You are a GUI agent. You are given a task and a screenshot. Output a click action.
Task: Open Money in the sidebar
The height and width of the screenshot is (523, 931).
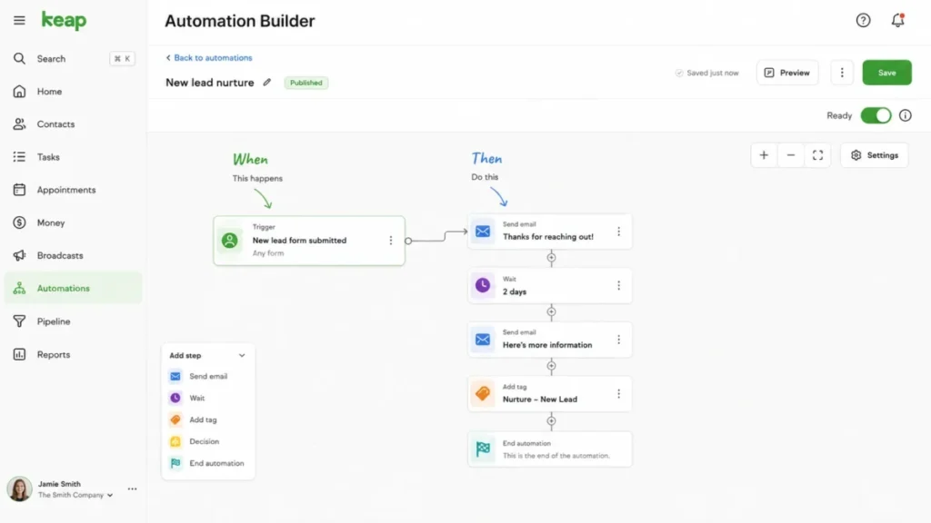click(74, 223)
